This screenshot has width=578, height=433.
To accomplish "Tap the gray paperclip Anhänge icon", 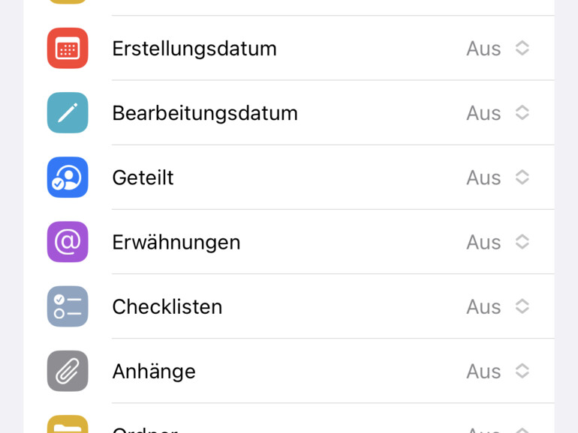I will [68, 371].
